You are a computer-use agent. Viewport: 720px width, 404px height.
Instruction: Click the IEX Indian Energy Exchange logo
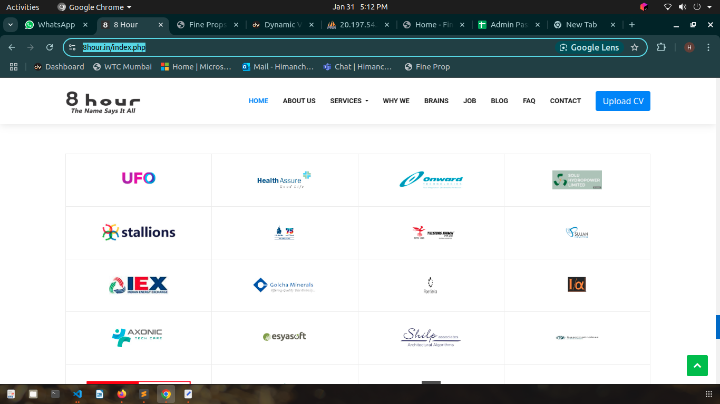(139, 285)
